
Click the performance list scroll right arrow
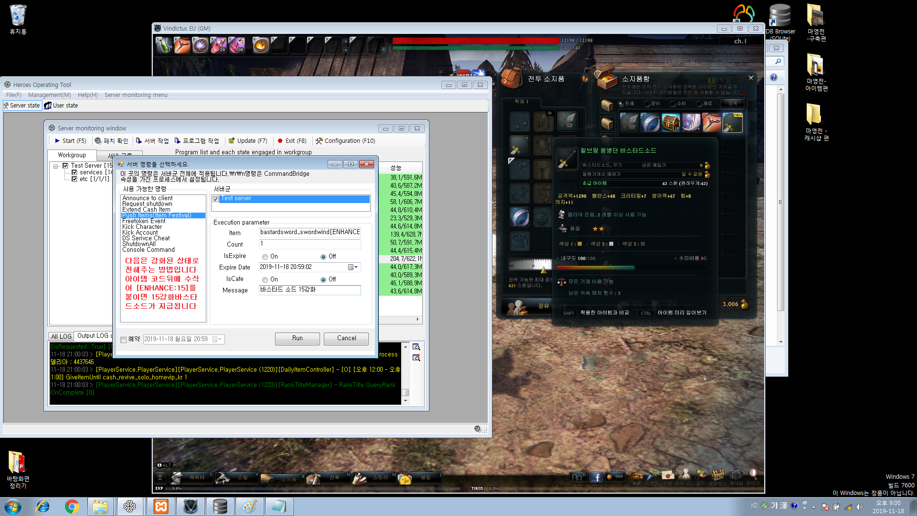(x=418, y=319)
